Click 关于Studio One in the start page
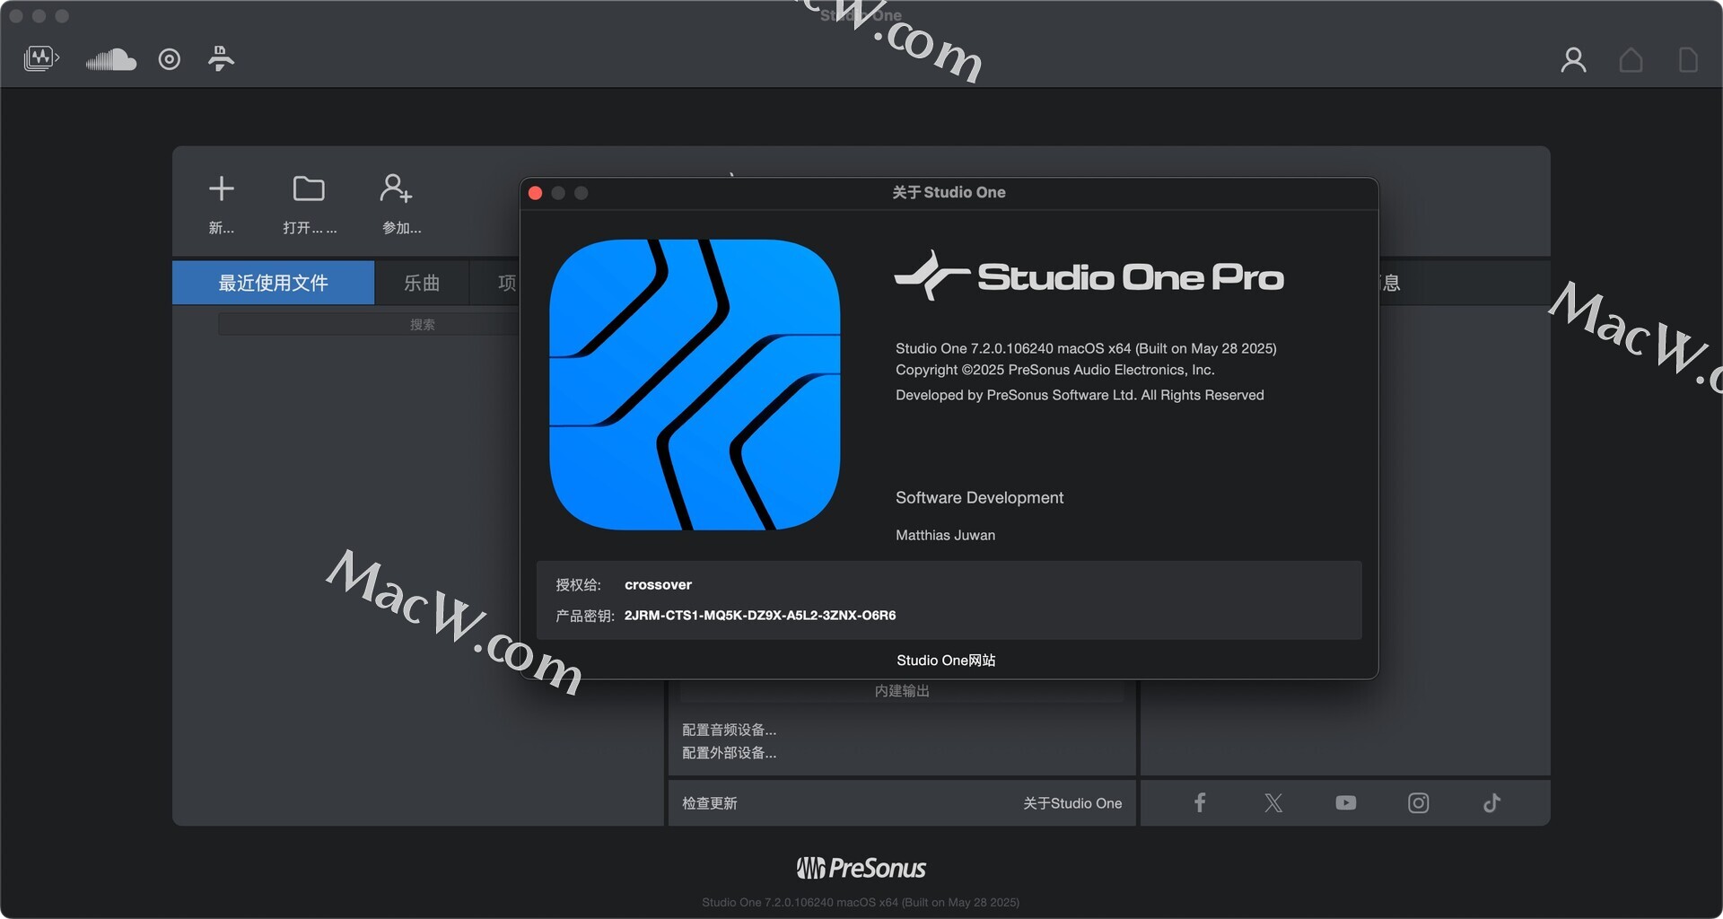Image resolution: width=1723 pixels, height=919 pixels. 1072,803
